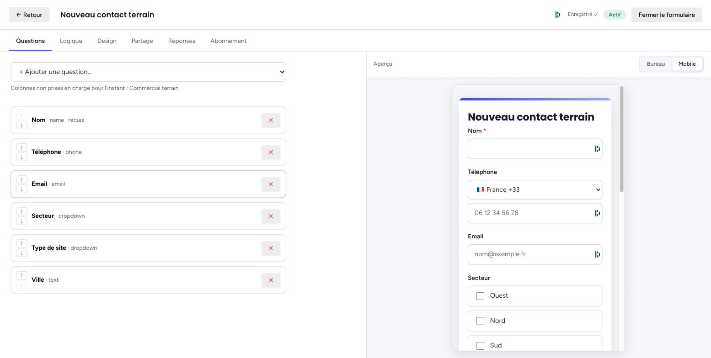Remove the Téléphone question
Screen dimensions: 711x358
271,152
